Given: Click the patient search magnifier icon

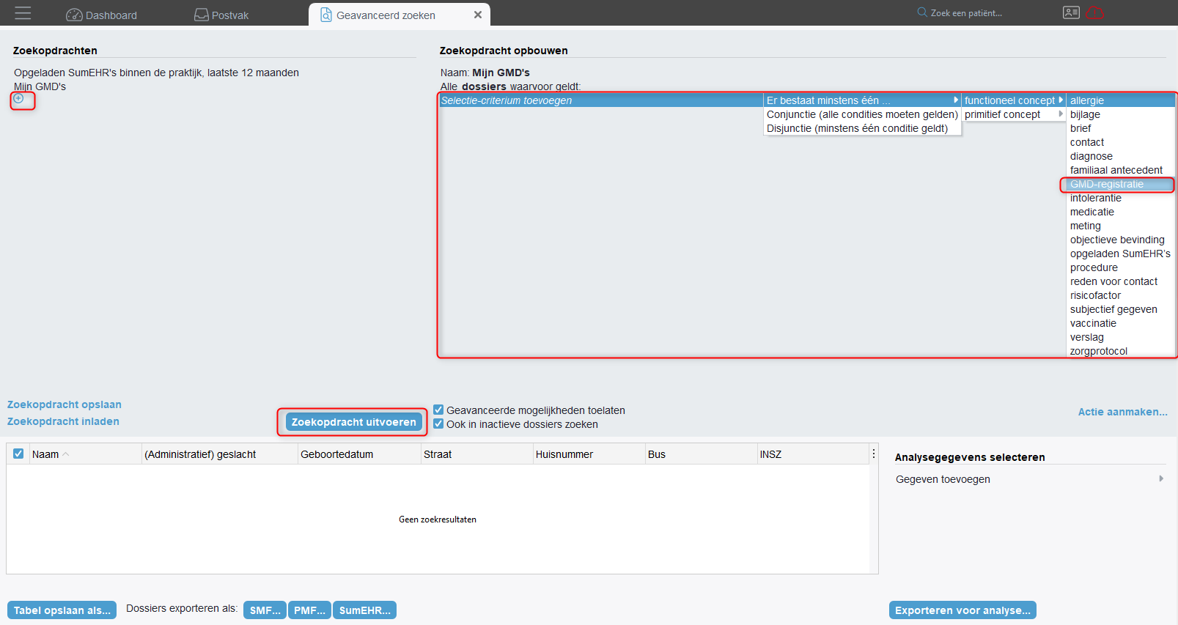Looking at the screenshot, I should (x=922, y=12).
